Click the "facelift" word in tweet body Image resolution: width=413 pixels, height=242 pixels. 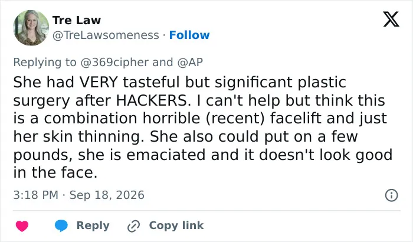click(x=296, y=119)
